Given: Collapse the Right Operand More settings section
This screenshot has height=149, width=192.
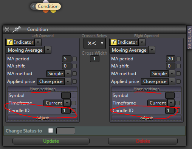Looking at the screenshot, I should tap(146, 89).
